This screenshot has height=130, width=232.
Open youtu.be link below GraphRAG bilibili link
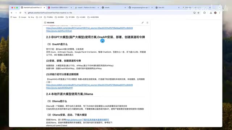(x=59, y=88)
